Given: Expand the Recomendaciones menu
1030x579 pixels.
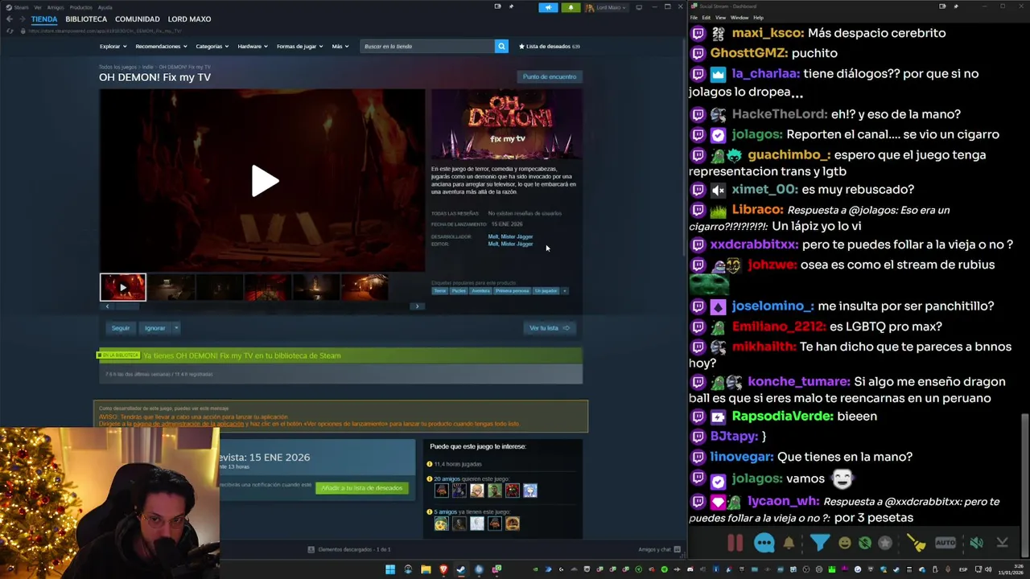Looking at the screenshot, I should (160, 46).
